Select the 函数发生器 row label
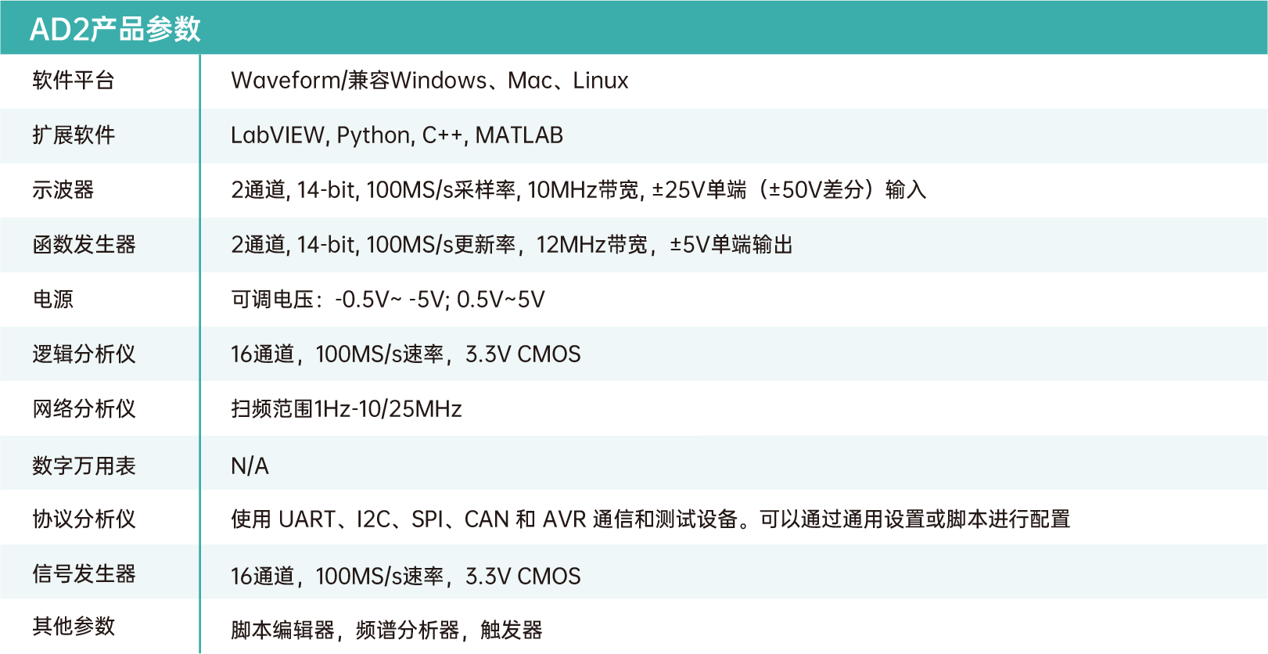1268x654 pixels. [x=84, y=244]
